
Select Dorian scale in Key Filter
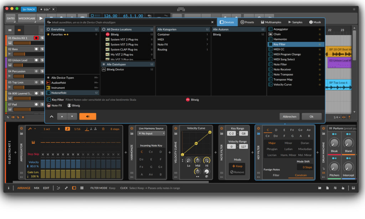[305, 143]
